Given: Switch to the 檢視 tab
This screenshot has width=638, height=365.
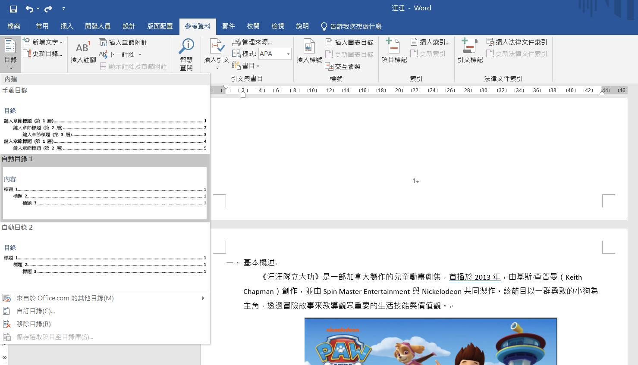Looking at the screenshot, I should click(278, 26).
